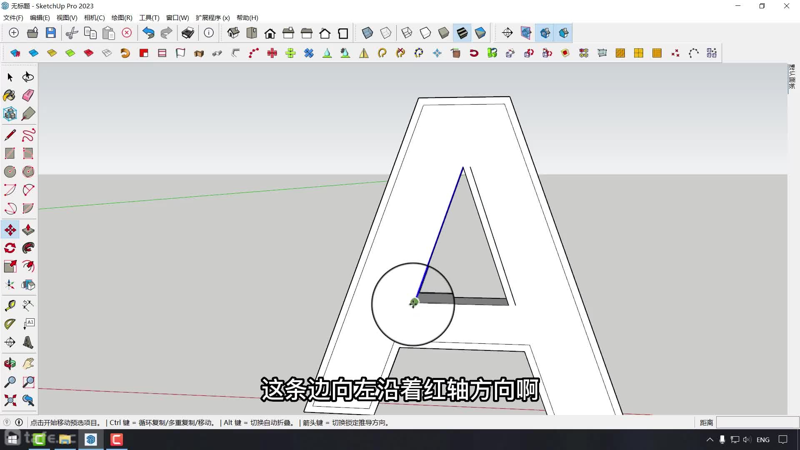Enable Wireframe face style
This screenshot has height=450, width=800.
(x=407, y=33)
